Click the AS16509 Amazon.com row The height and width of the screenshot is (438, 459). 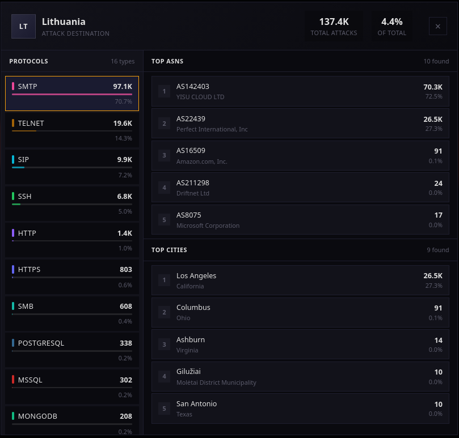[300, 155]
